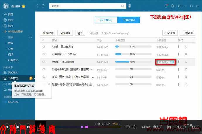Switch to the 已下载(8) tab
The width and height of the screenshot is (202, 134).
[106, 20]
